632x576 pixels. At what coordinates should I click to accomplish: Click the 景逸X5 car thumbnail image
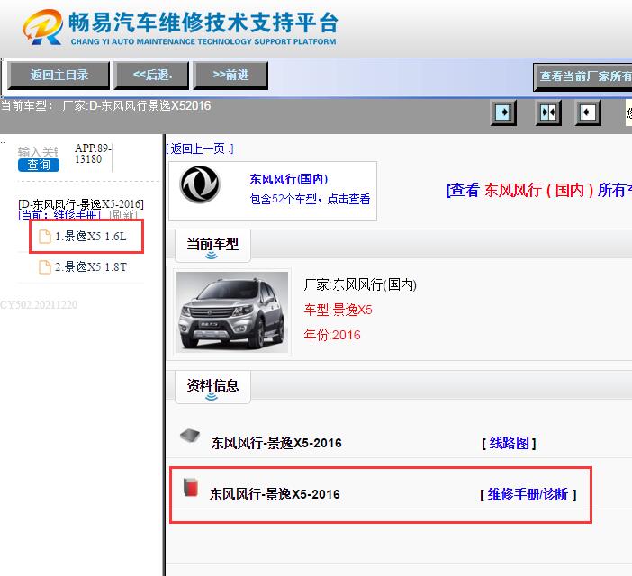[232, 312]
